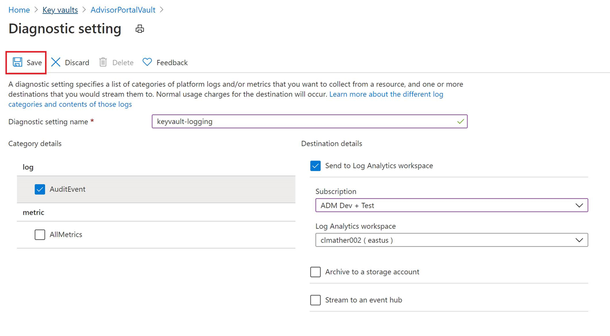Enable Archive to a storage account
Image resolution: width=610 pixels, height=336 pixels.
click(316, 272)
